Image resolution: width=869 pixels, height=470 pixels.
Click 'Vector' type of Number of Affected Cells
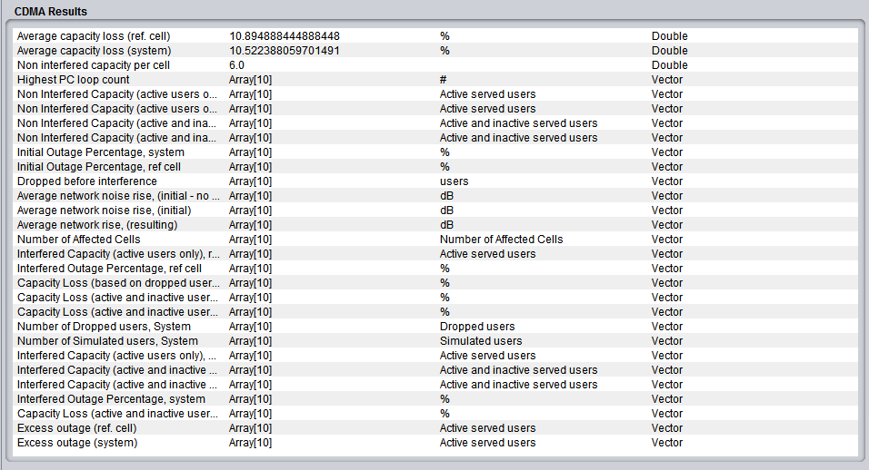[667, 240]
